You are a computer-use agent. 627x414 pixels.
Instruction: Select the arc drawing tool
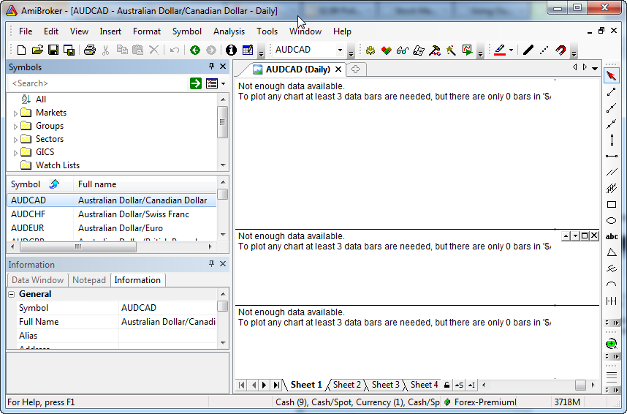point(612,285)
